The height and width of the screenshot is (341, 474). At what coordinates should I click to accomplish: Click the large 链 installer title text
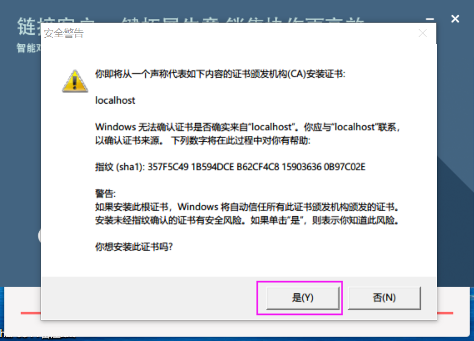coord(26,26)
